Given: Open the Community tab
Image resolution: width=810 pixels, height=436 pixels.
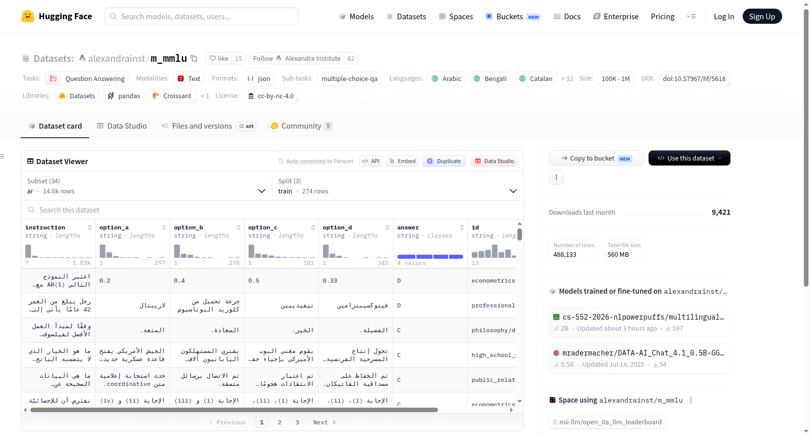Looking at the screenshot, I should (301, 126).
